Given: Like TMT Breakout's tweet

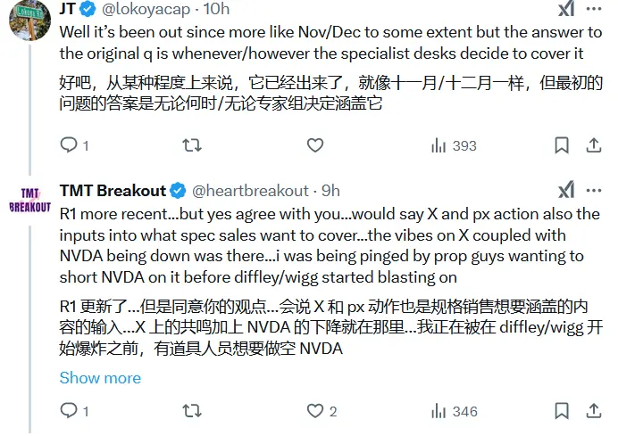Looking at the screenshot, I should click(x=314, y=411).
